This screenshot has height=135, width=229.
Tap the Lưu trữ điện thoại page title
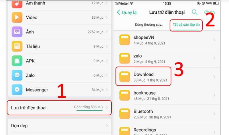pyautogui.click(x=167, y=12)
